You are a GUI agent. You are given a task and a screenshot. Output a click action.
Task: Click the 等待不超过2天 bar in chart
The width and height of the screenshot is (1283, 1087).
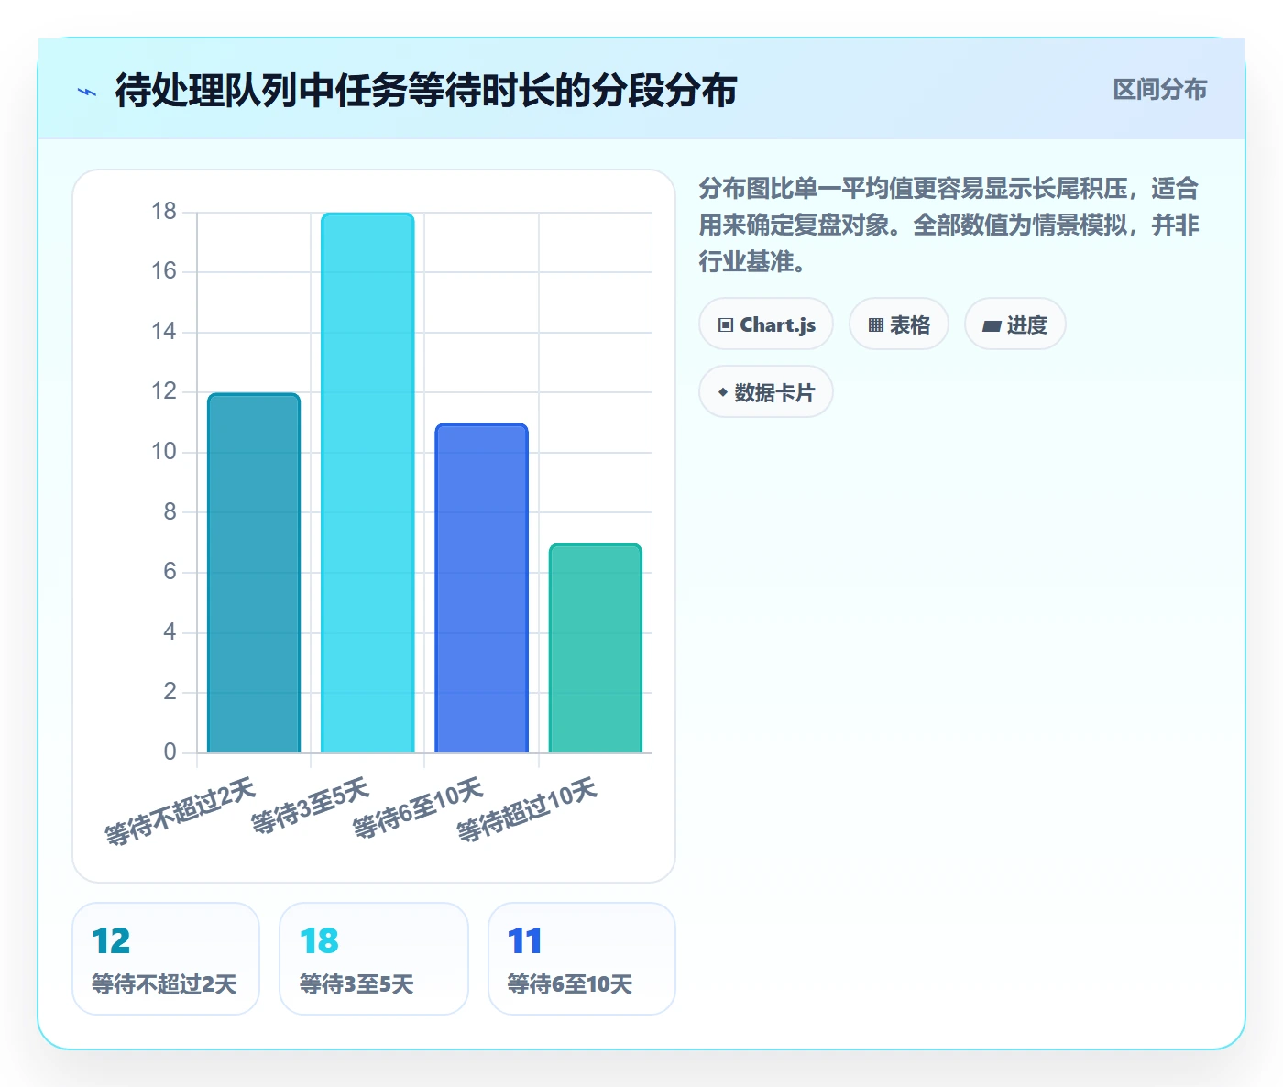(x=254, y=573)
